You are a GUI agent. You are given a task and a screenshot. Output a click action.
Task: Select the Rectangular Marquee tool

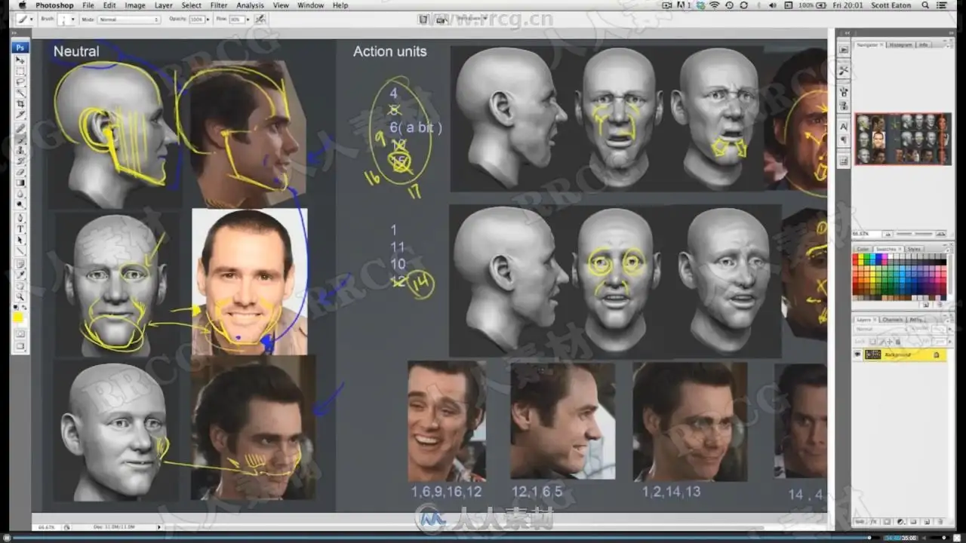20,71
